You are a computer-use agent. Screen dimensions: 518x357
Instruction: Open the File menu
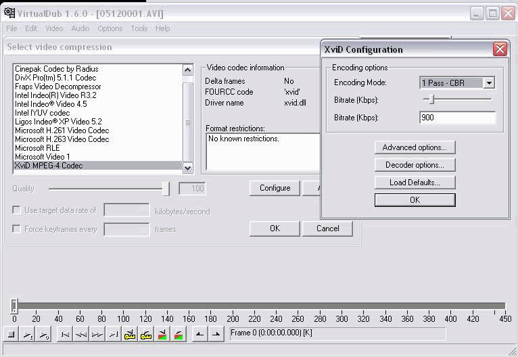pyautogui.click(x=11, y=28)
